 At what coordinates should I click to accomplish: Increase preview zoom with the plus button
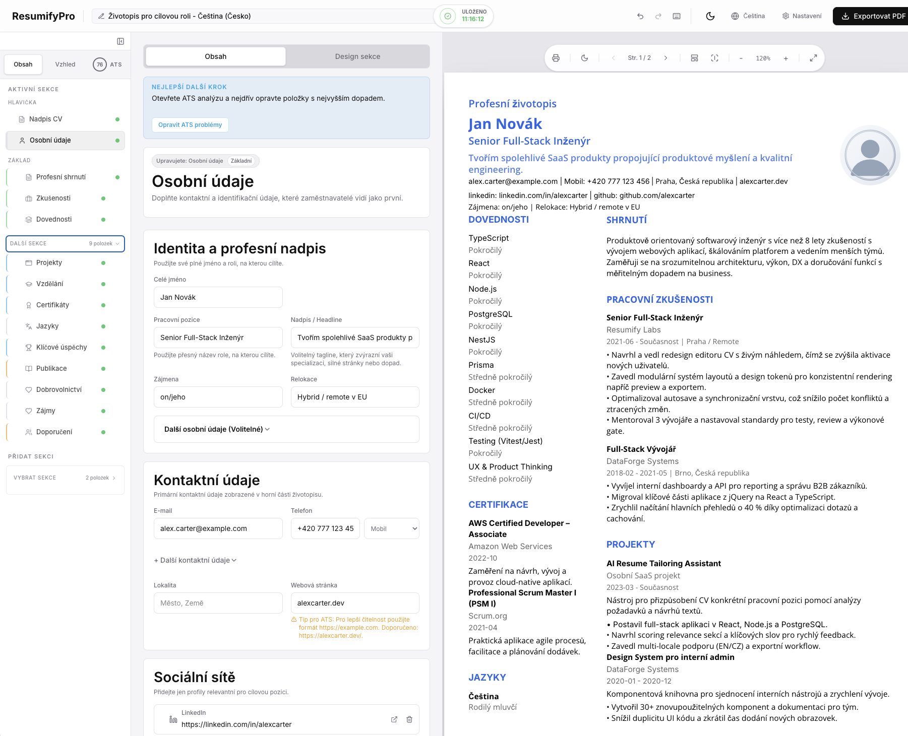click(785, 58)
